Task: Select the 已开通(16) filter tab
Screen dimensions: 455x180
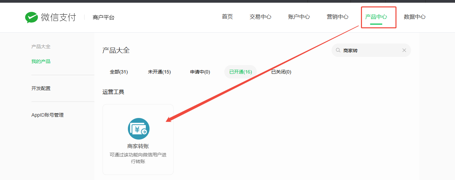Action: [x=241, y=72]
